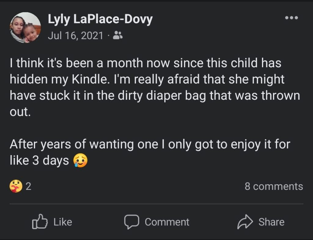Click the text "like 3 days" in the post
The image size is (313, 240).
click(39, 161)
